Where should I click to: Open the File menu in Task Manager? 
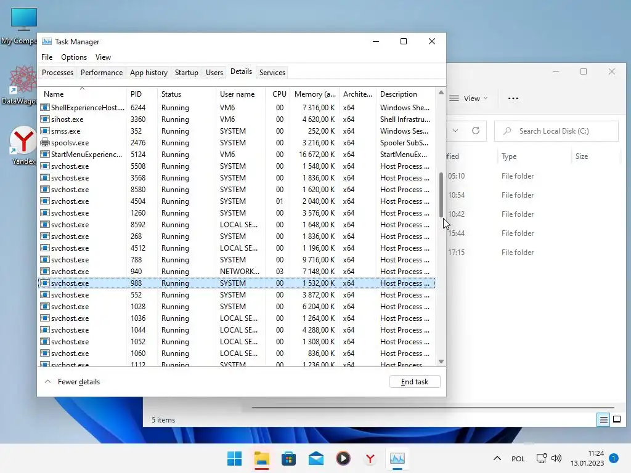[47, 57]
